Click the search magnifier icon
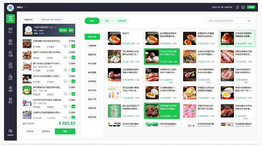This screenshot has width=262, height=146. 249,21
